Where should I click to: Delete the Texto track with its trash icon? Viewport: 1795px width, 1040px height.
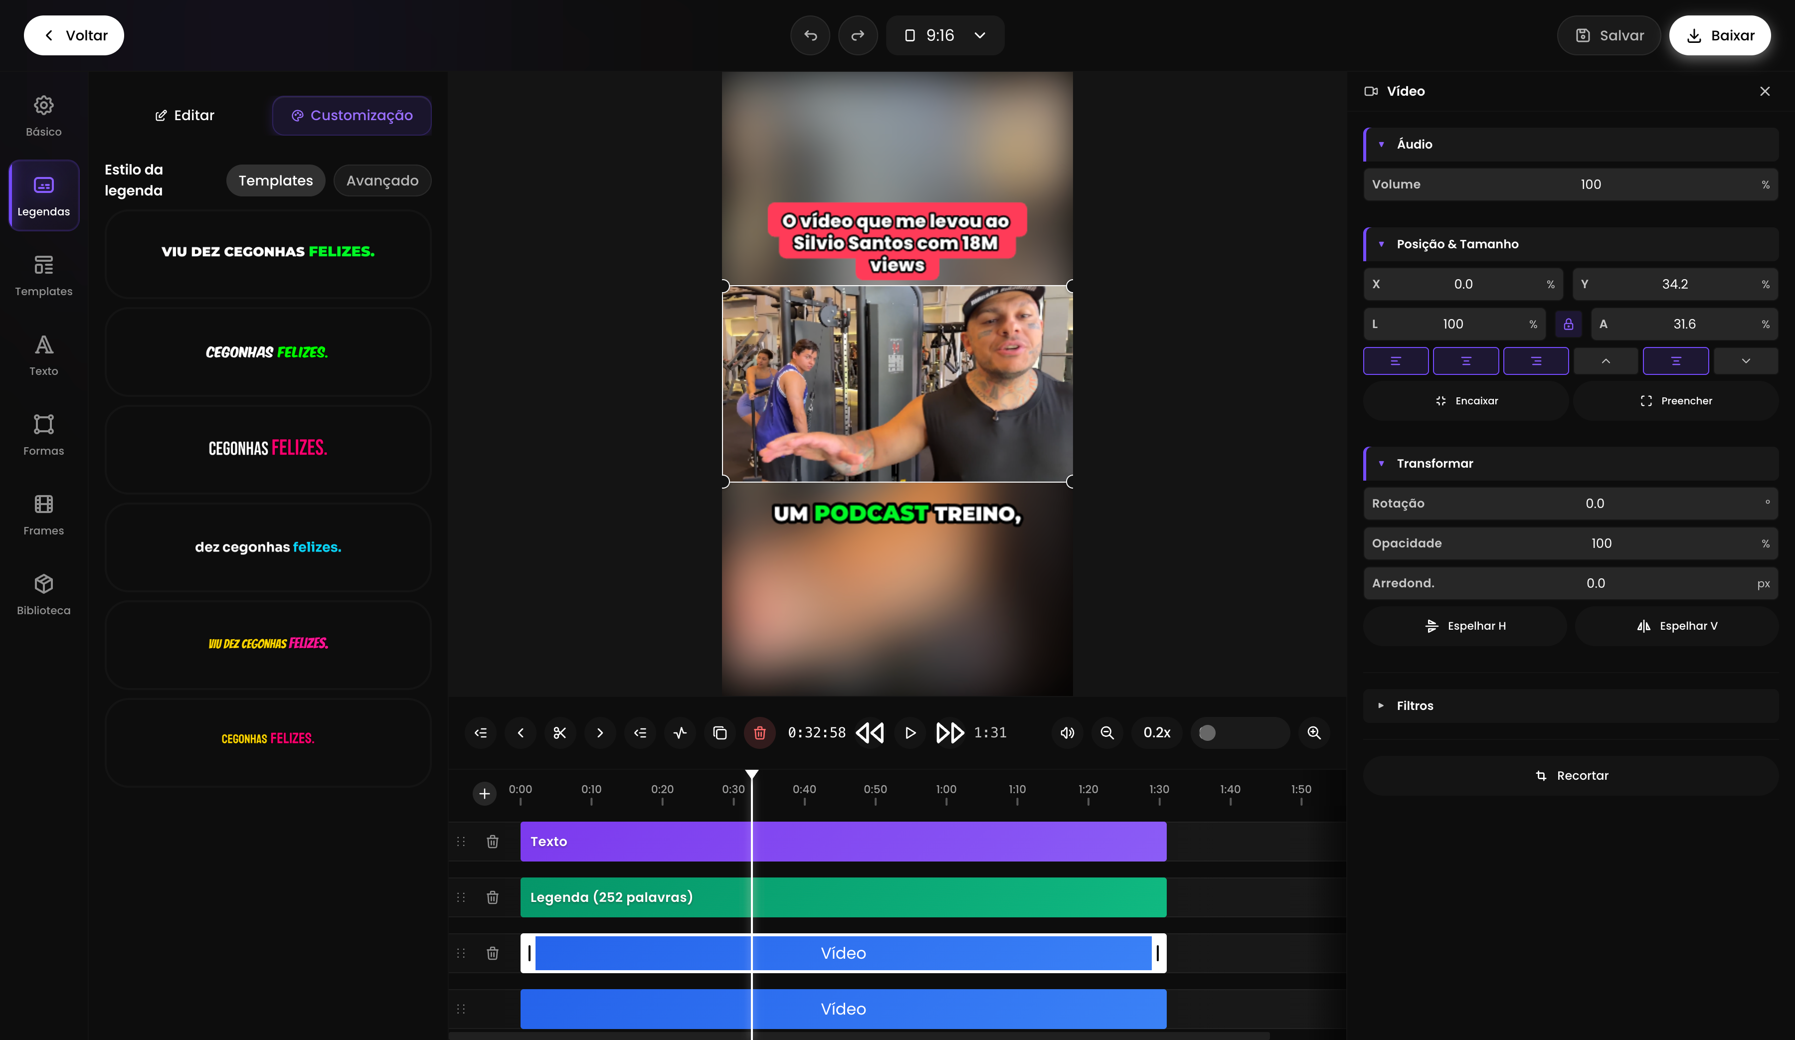coord(492,841)
